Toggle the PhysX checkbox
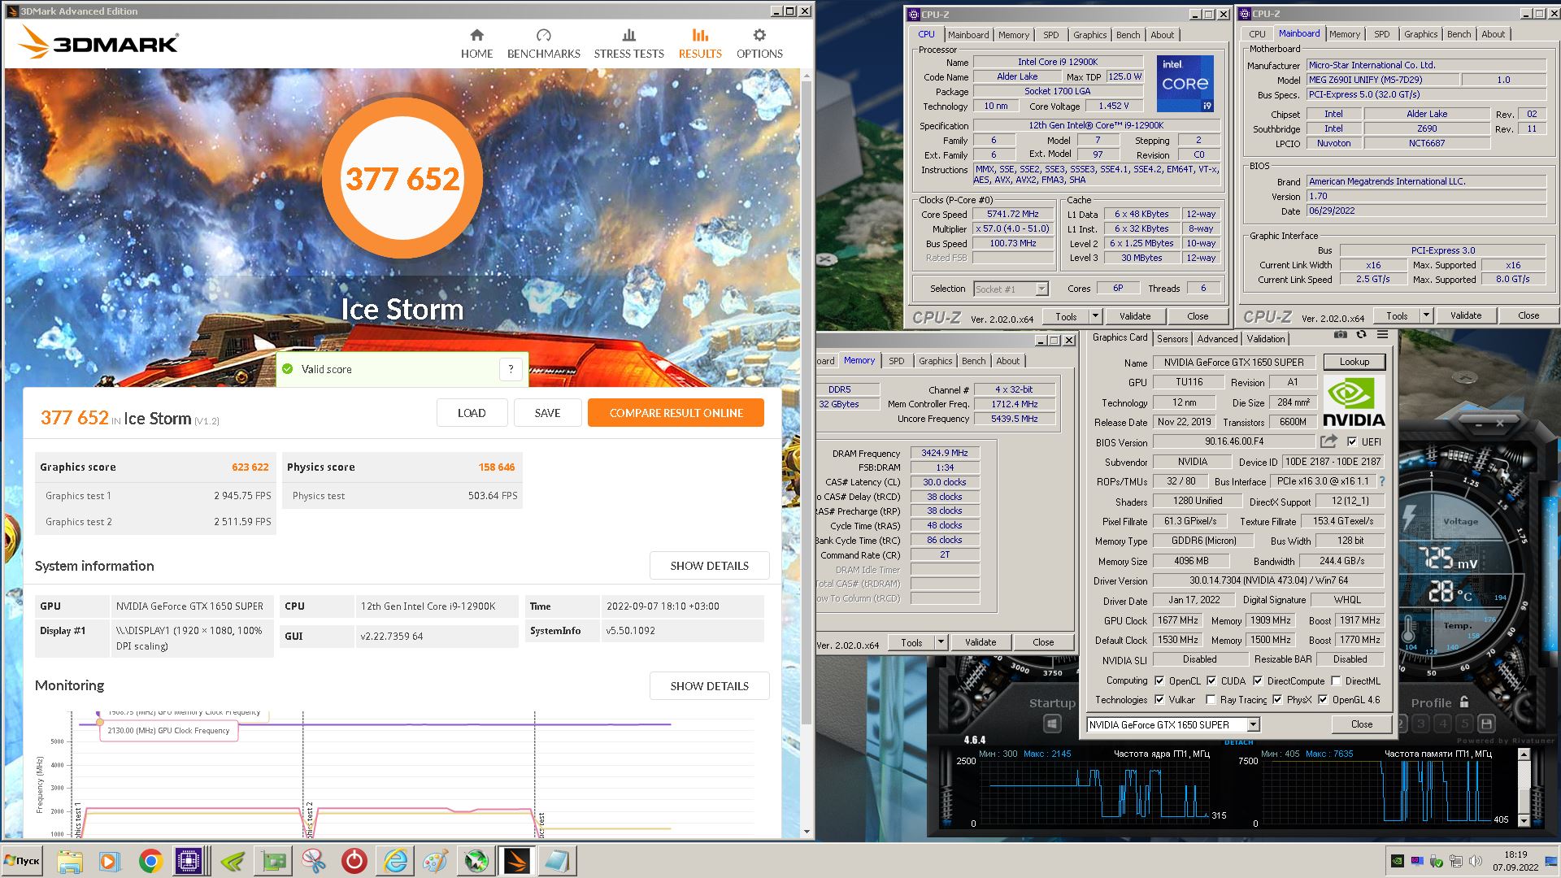This screenshot has width=1561, height=878. 1277,699
